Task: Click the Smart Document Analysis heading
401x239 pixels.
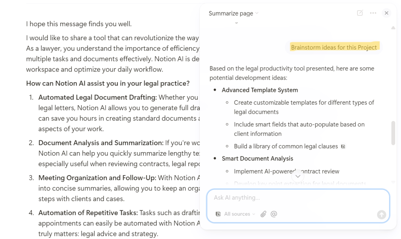Action: tap(257, 158)
